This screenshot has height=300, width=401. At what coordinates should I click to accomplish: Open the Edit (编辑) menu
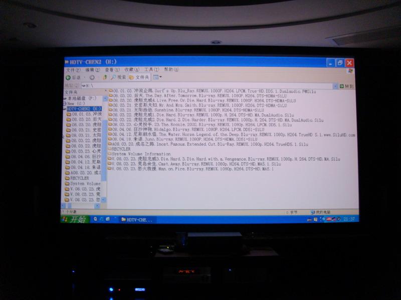pos(93,69)
